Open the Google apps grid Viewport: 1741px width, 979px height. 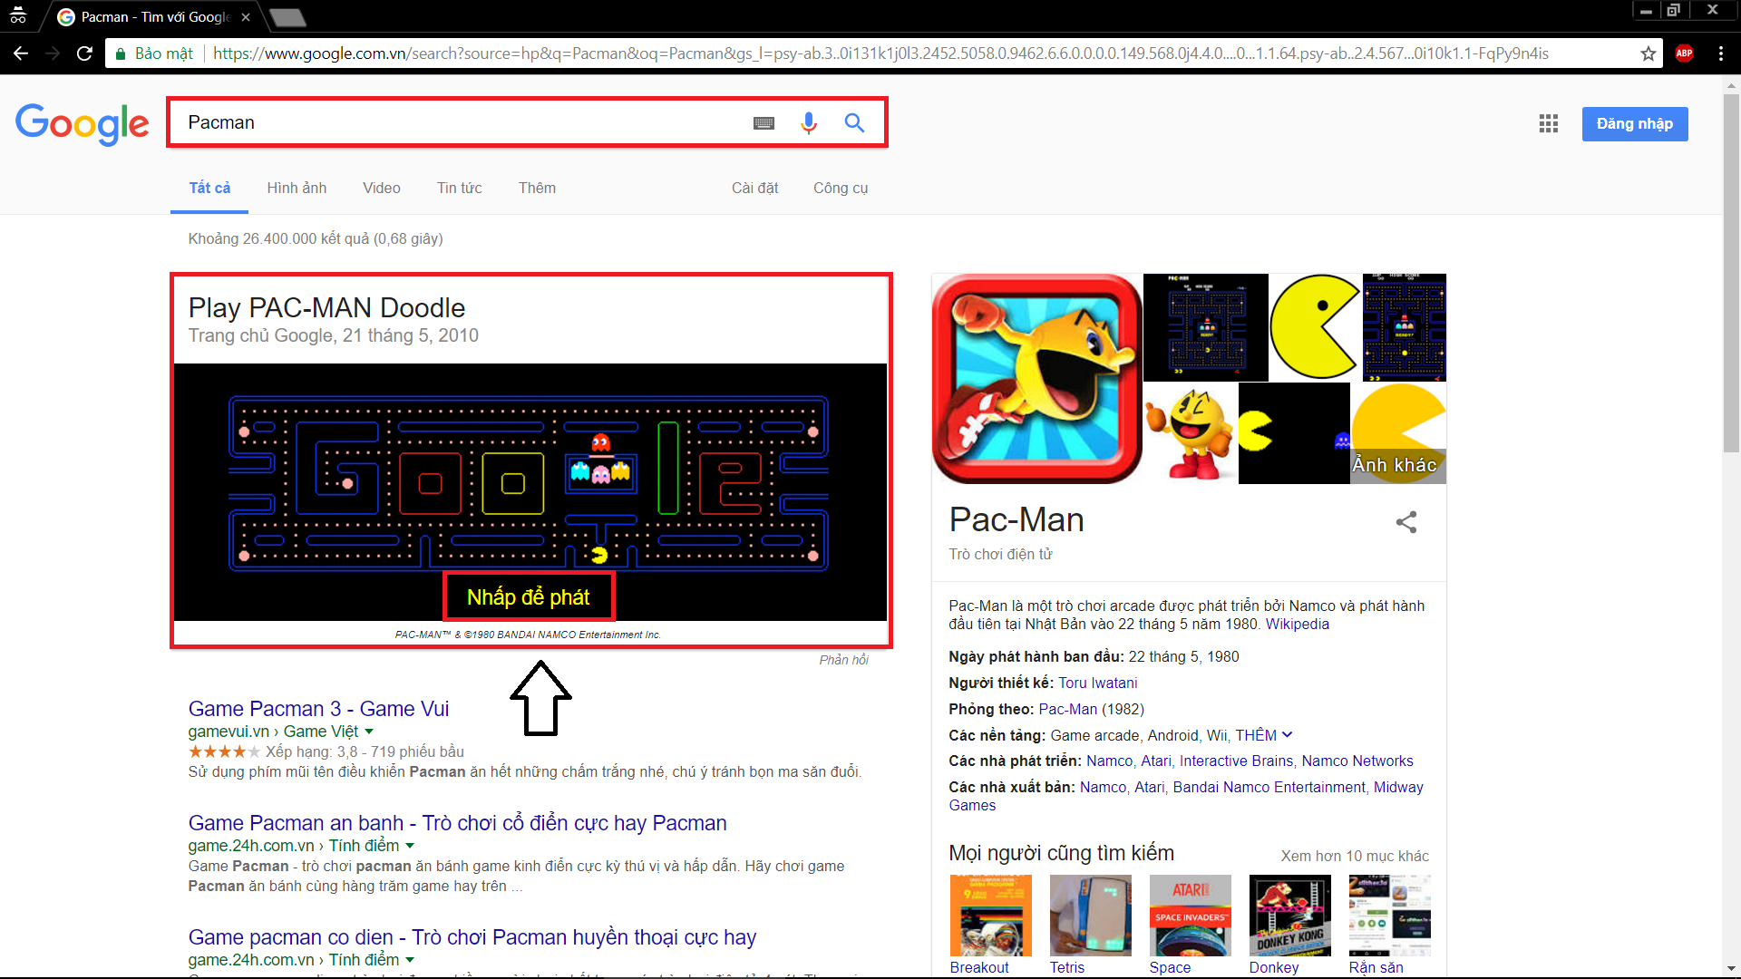tap(1548, 123)
